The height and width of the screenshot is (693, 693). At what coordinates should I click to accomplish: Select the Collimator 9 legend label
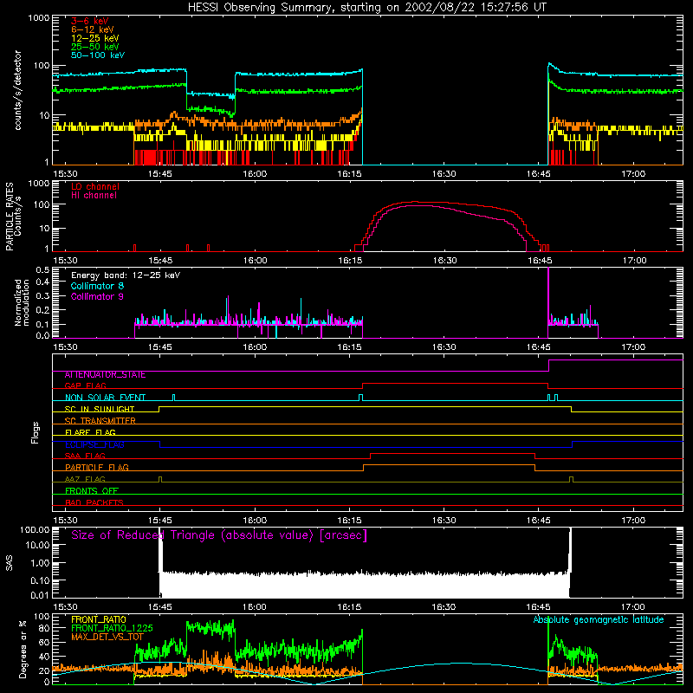pos(97,296)
